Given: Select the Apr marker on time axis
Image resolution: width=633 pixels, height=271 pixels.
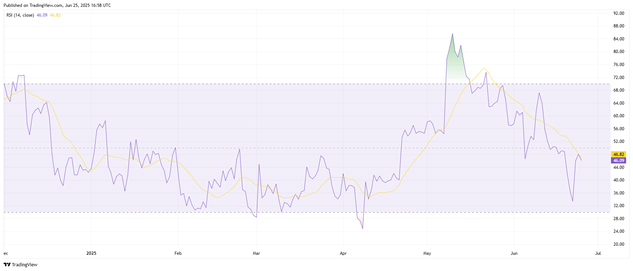Looking at the screenshot, I should coord(343,253).
